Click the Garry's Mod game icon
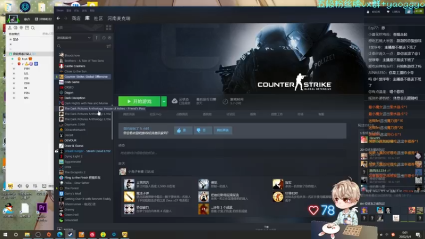The image size is (425, 239). 61,193
